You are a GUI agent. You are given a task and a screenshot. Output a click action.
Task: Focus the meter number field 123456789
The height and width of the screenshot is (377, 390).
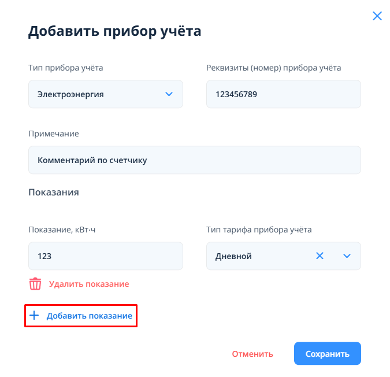click(x=283, y=94)
